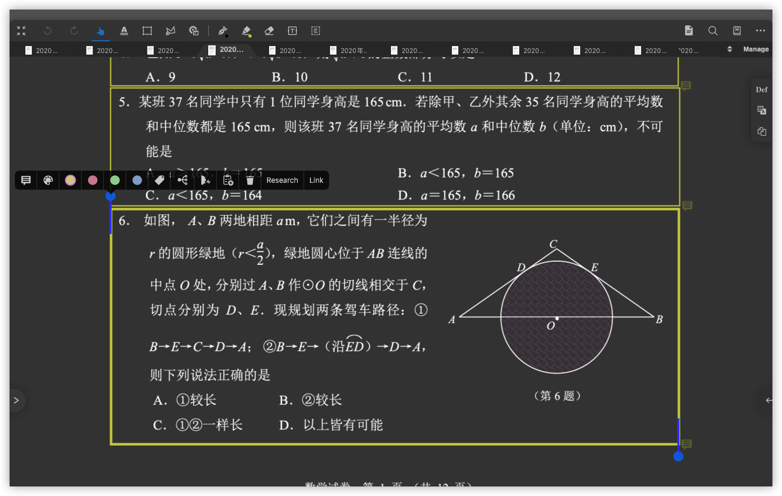Image resolution: width=782 pixels, height=496 pixels.
Task: Apply the pink highlight color
Action: [x=93, y=180]
